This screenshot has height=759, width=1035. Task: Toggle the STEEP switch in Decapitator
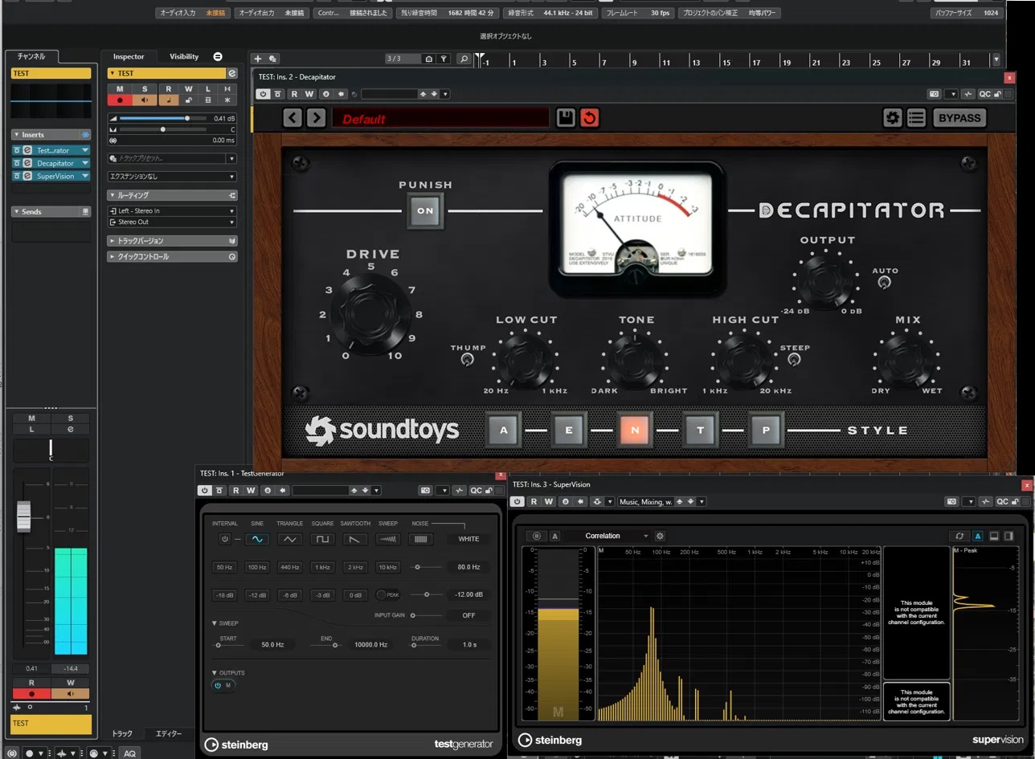point(794,360)
